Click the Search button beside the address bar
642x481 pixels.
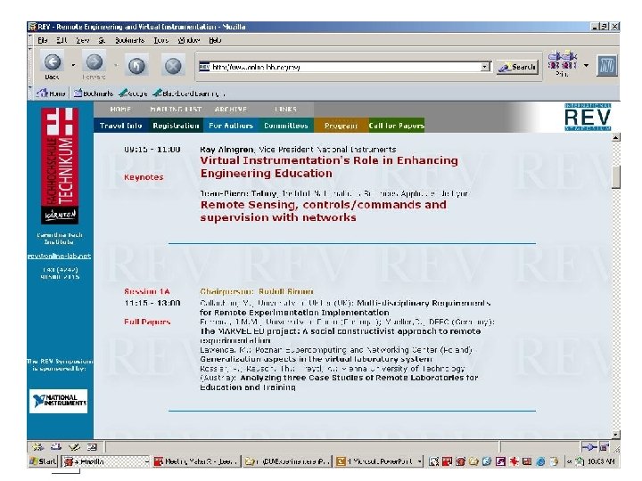(x=517, y=67)
